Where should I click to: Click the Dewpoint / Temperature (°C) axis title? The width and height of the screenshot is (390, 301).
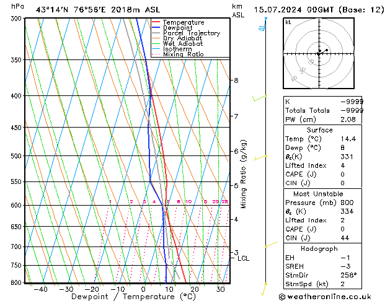point(133,297)
